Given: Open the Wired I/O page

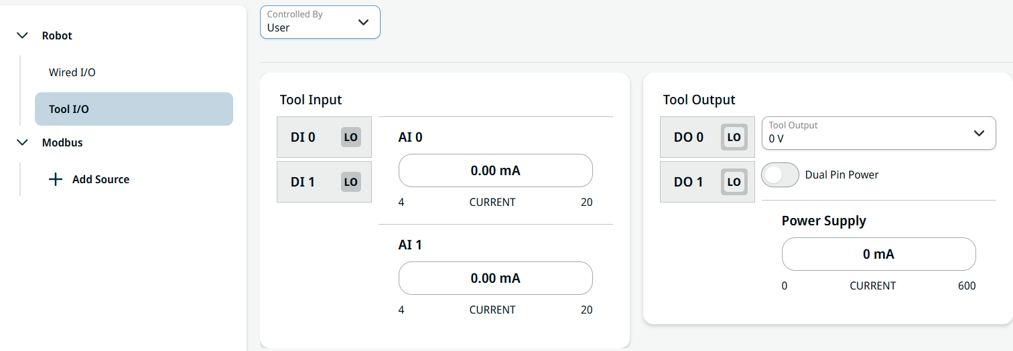Looking at the screenshot, I should [72, 72].
